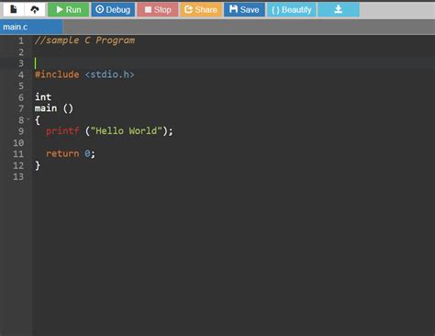Click on "main ()" in line 7
This screenshot has height=336, width=435.
point(54,108)
